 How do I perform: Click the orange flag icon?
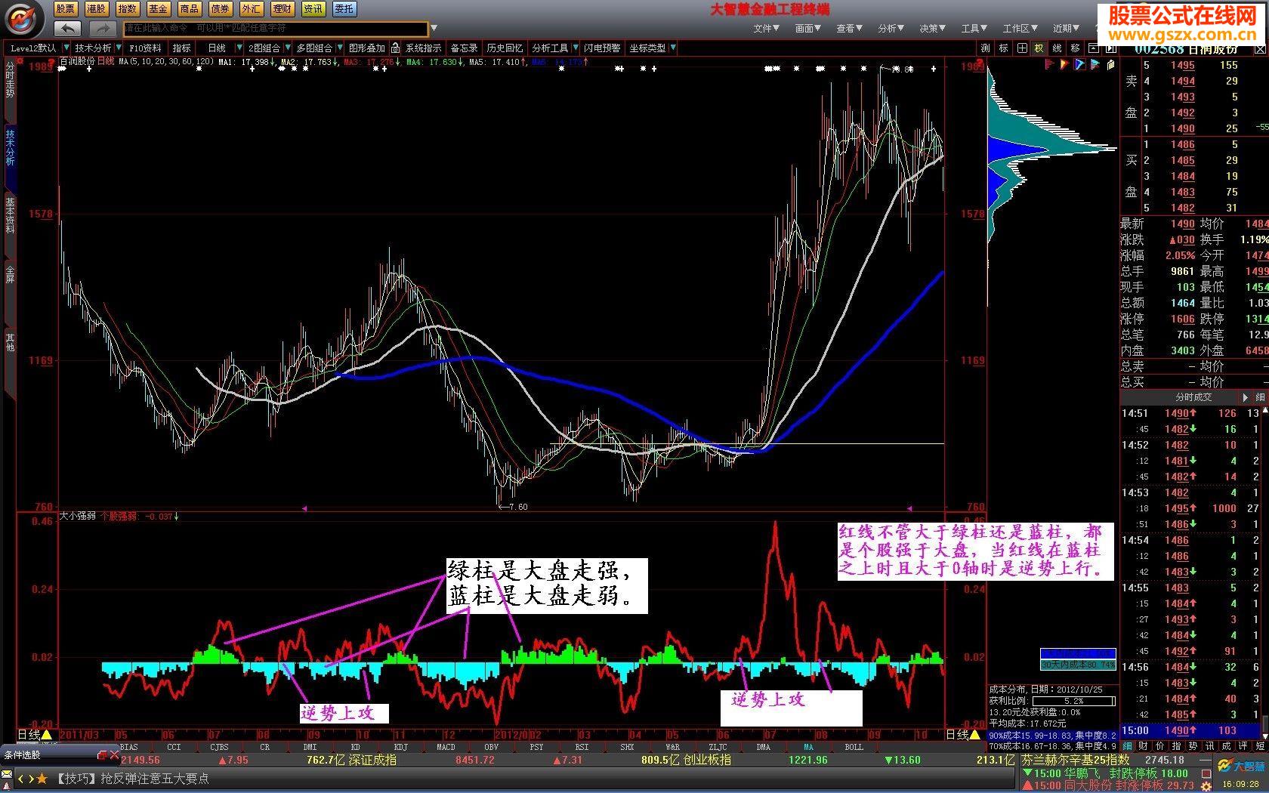pos(1064,65)
